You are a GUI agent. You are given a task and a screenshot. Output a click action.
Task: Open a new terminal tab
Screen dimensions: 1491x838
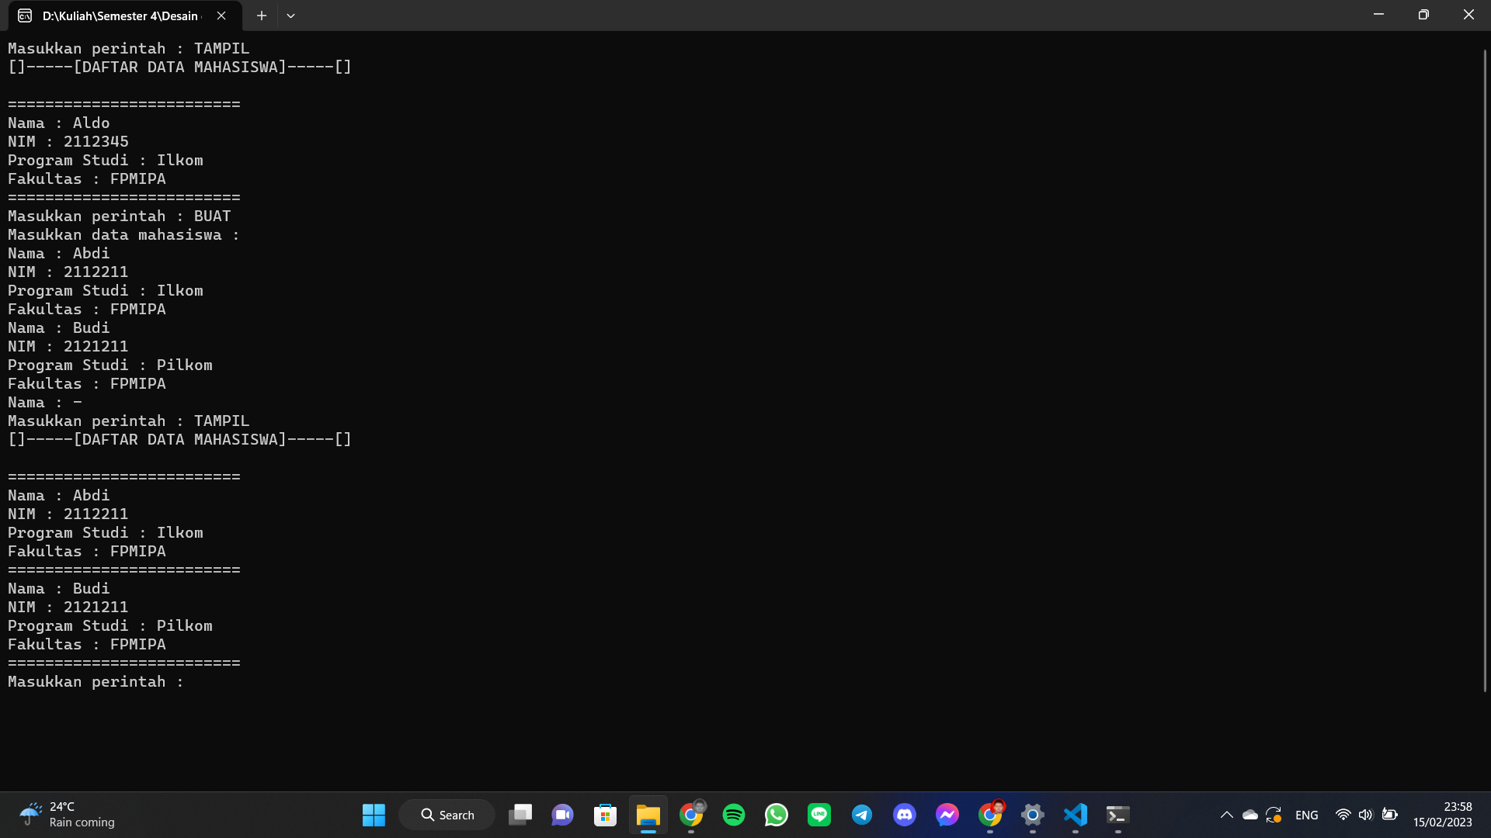[261, 15]
